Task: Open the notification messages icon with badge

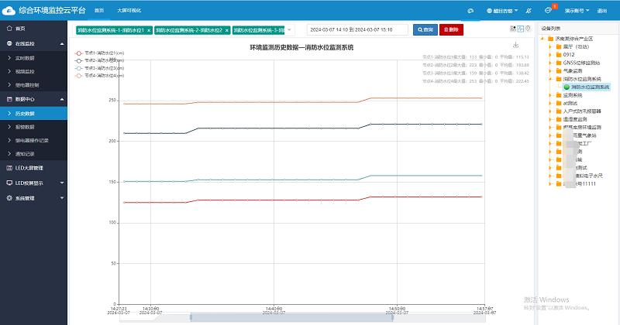Action: point(549,11)
